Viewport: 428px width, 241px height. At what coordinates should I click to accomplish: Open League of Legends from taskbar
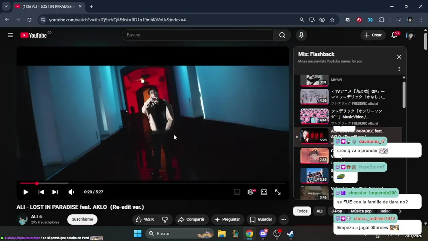click(236, 234)
